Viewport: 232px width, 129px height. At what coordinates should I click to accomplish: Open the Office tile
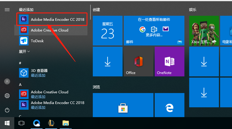coord(139,62)
